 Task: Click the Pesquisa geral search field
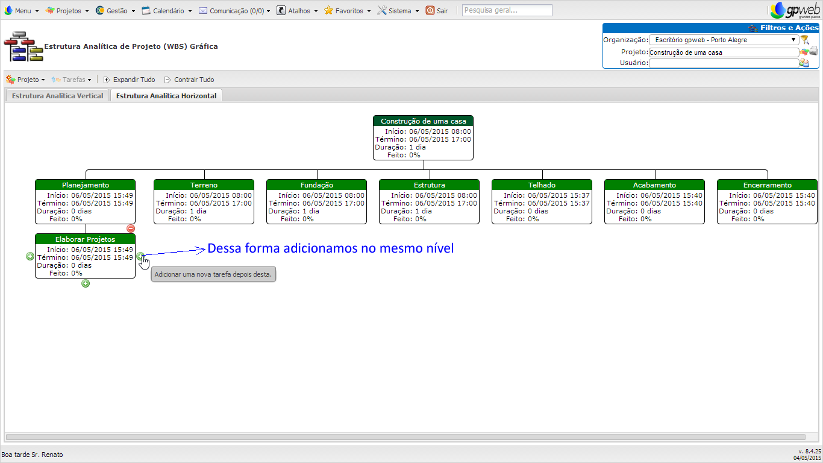507,10
